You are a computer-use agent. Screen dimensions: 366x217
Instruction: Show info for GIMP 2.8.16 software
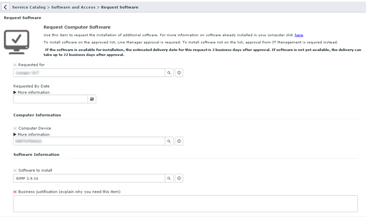coord(179,178)
